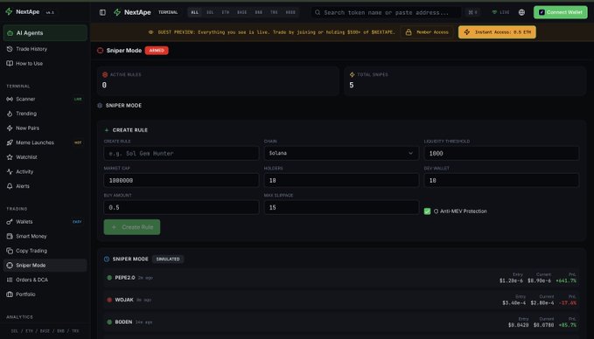Open Copy Trading from the sidebar
The width and height of the screenshot is (594, 339).
[x=45, y=251]
